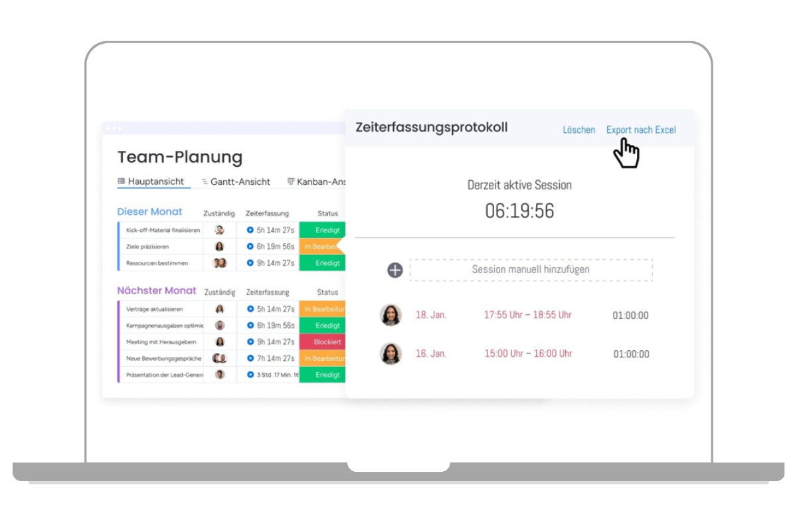The image size is (797, 525).
Task: Toggle the Erledigt status of Ressourcen bestimmen
Action: (323, 262)
